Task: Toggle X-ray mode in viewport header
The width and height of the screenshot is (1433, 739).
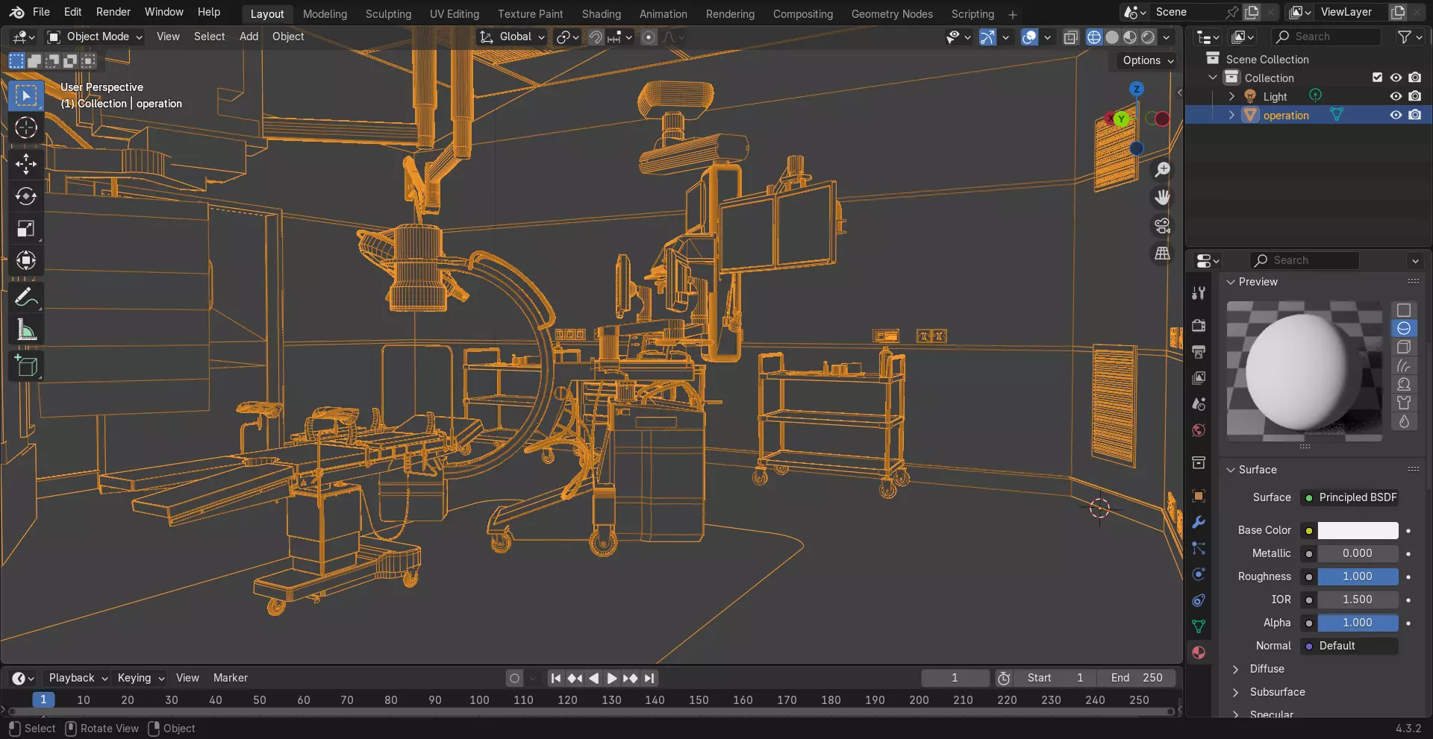Action: point(1070,37)
